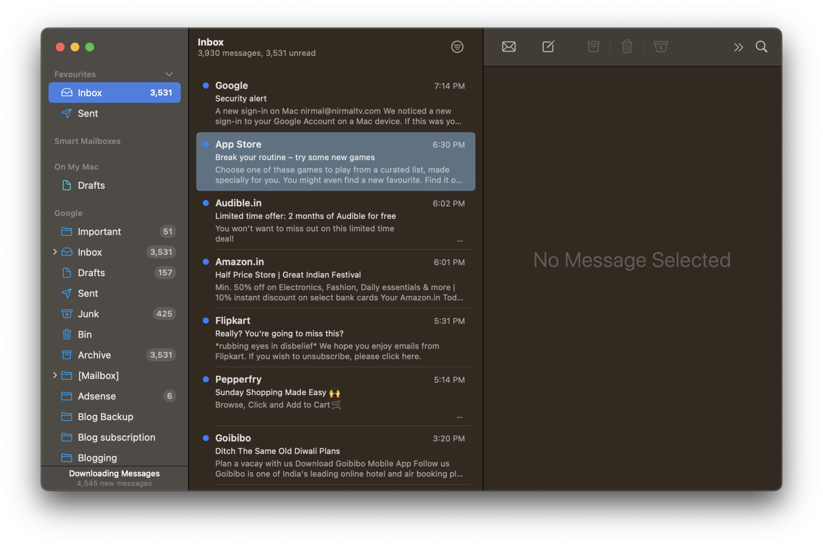Click the 51 Important unread badge
The image size is (823, 545).
coord(168,232)
